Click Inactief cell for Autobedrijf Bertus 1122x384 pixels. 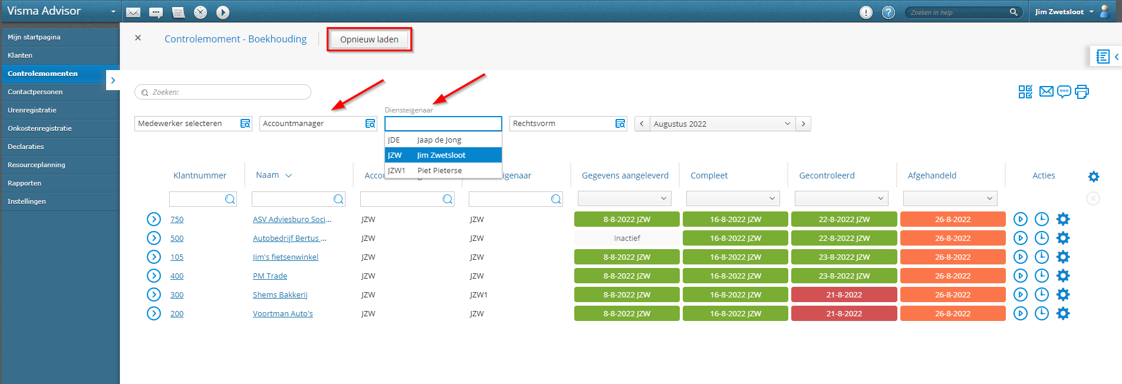coord(627,238)
